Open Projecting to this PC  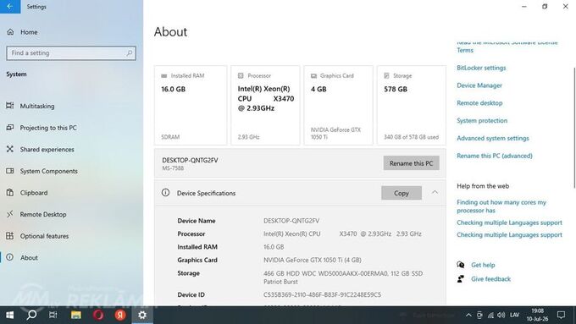[48, 128]
